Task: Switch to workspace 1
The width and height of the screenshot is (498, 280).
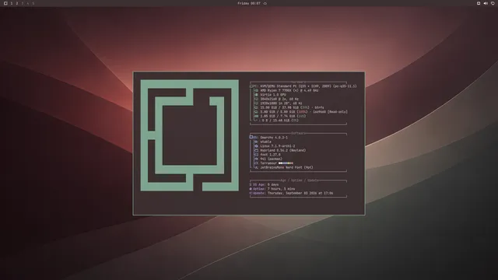Action: [x=12, y=3]
